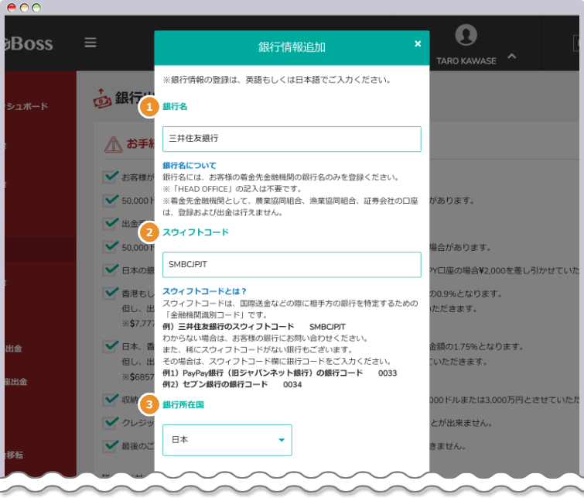Open the hamburger menu in the header

click(x=91, y=43)
